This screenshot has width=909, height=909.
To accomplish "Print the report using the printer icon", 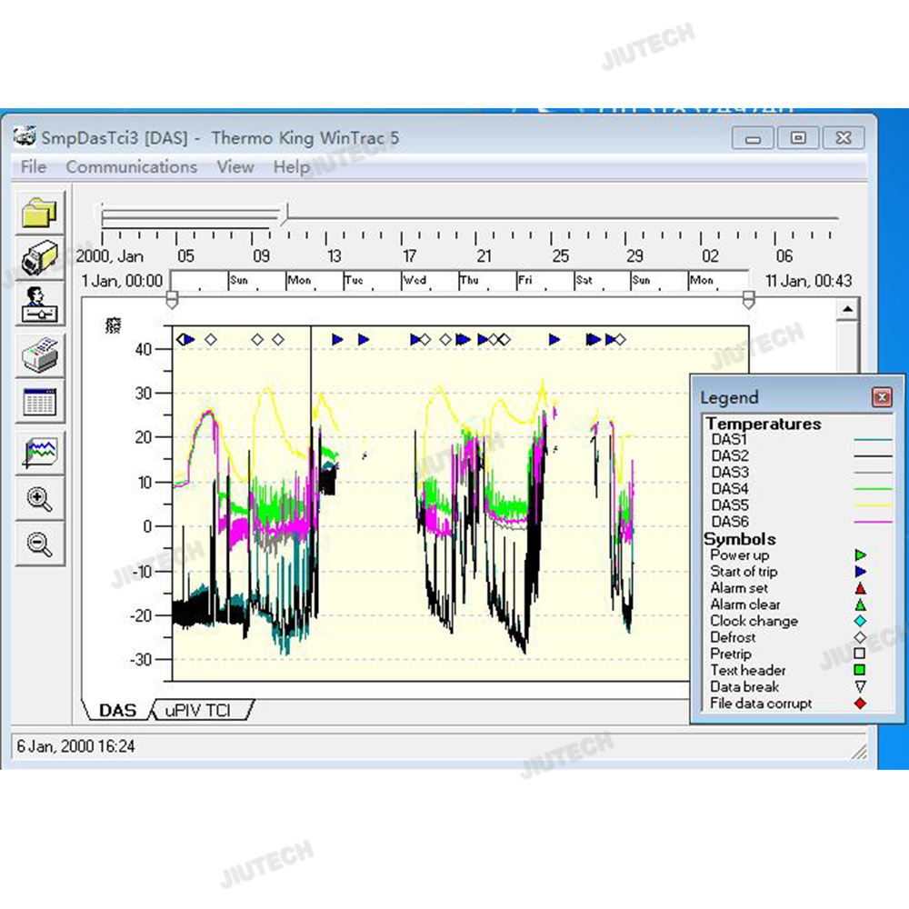I will [x=39, y=355].
